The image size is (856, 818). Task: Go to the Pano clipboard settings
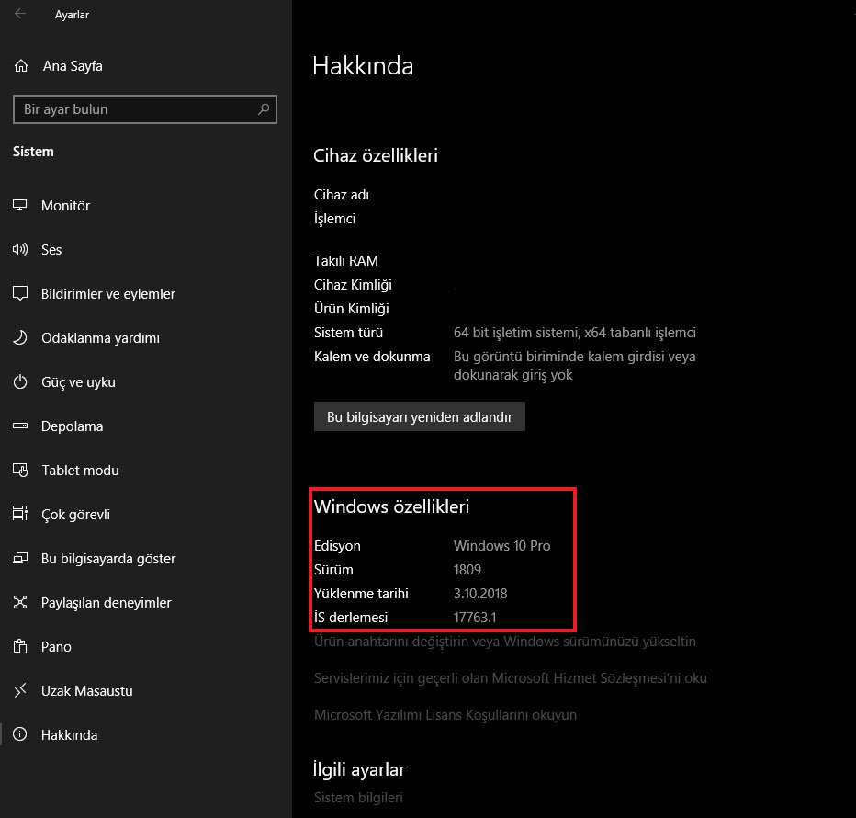coord(56,647)
